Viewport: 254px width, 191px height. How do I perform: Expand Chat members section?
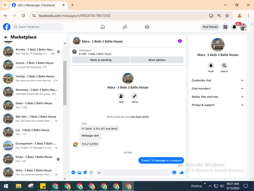coord(217,89)
